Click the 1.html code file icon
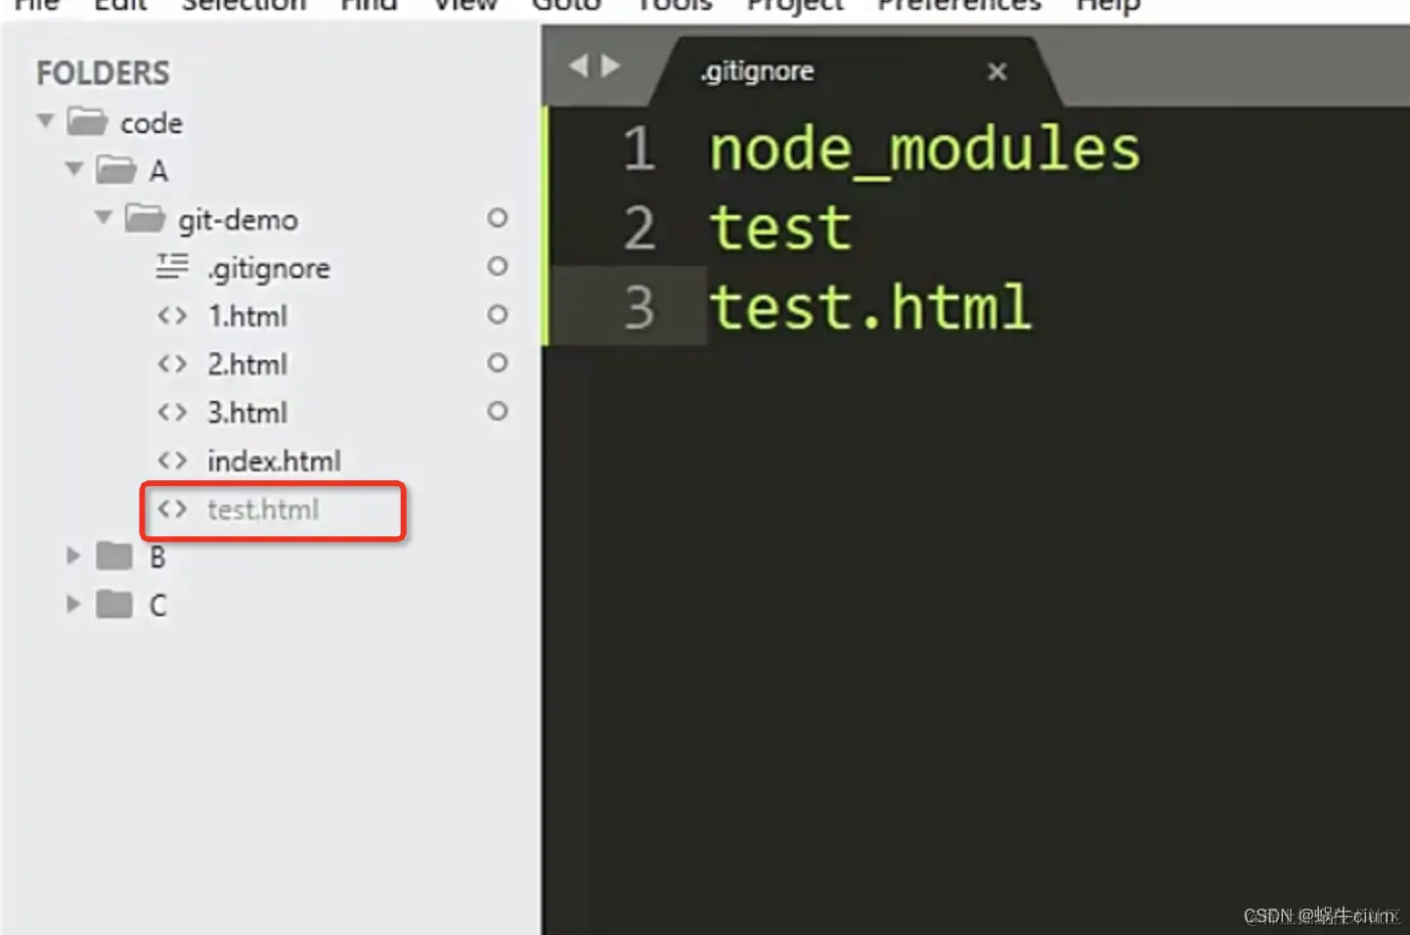 (172, 316)
